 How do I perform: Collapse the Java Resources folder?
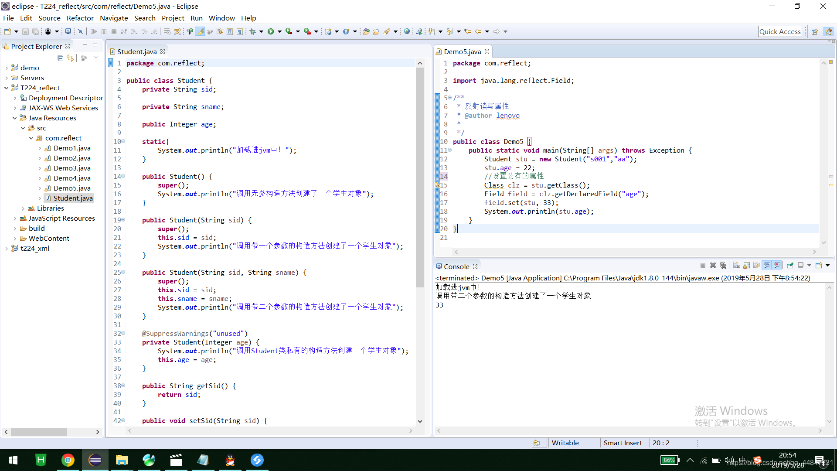click(x=14, y=118)
